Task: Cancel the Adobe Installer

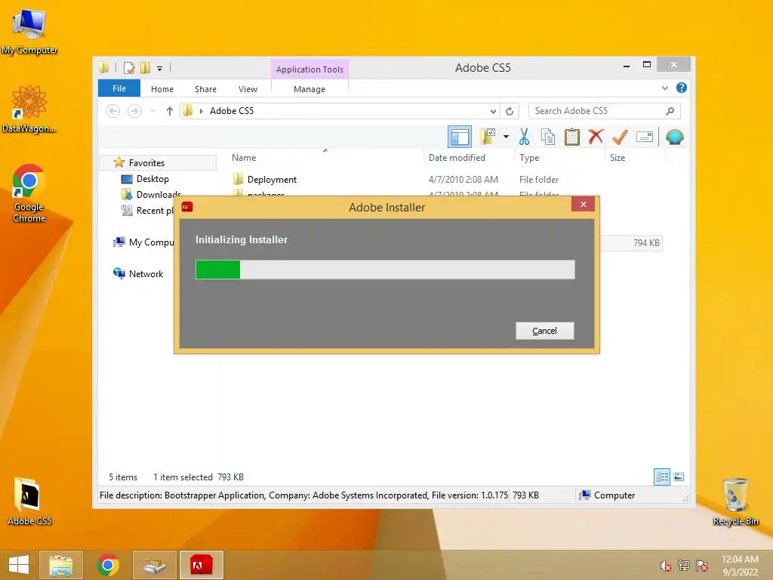Action: click(x=545, y=331)
